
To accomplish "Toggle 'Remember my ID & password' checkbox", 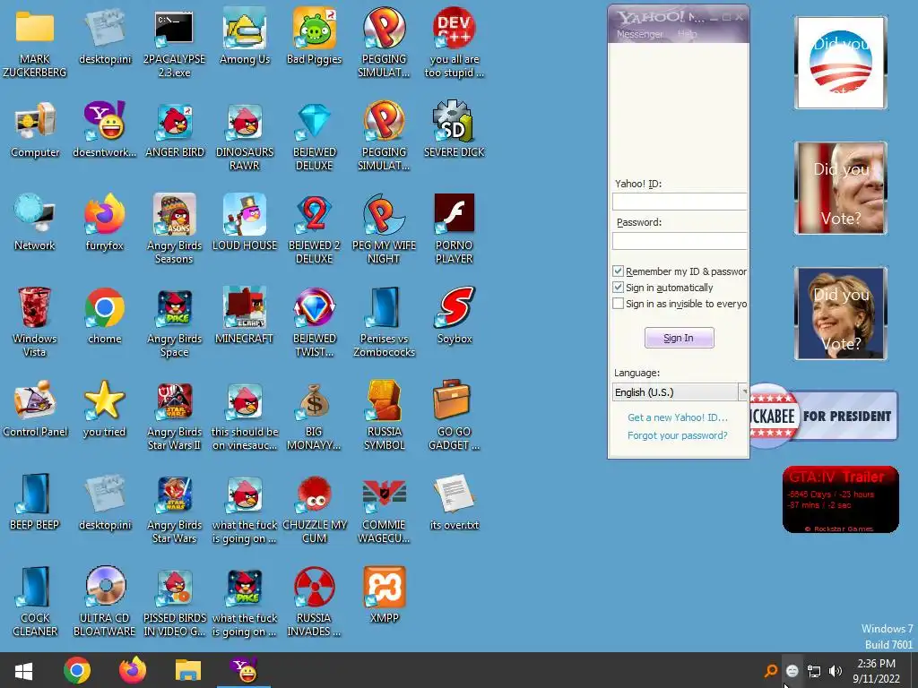I will click(618, 271).
